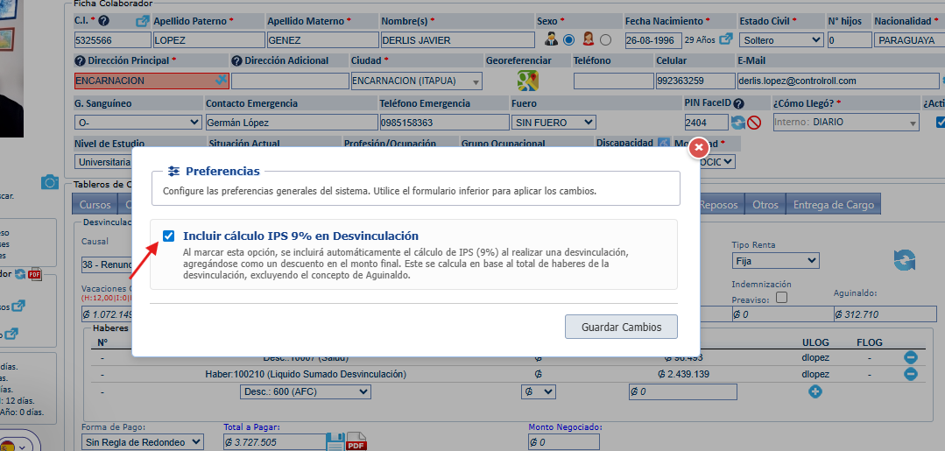Image resolution: width=945 pixels, height=451 pixels.
Task: Select the female Sexo radio button
Action: 605,39
